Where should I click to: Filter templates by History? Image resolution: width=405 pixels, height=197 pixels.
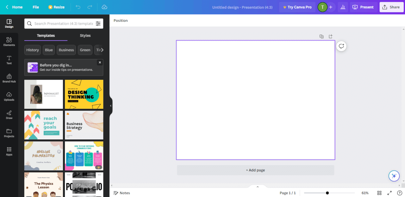click(33, 50)
